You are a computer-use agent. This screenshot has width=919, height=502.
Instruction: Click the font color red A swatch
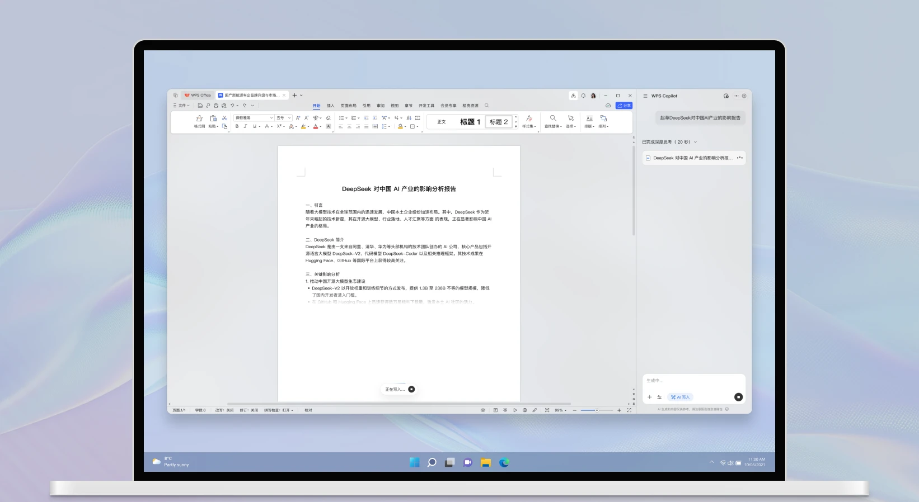point(315,126)
